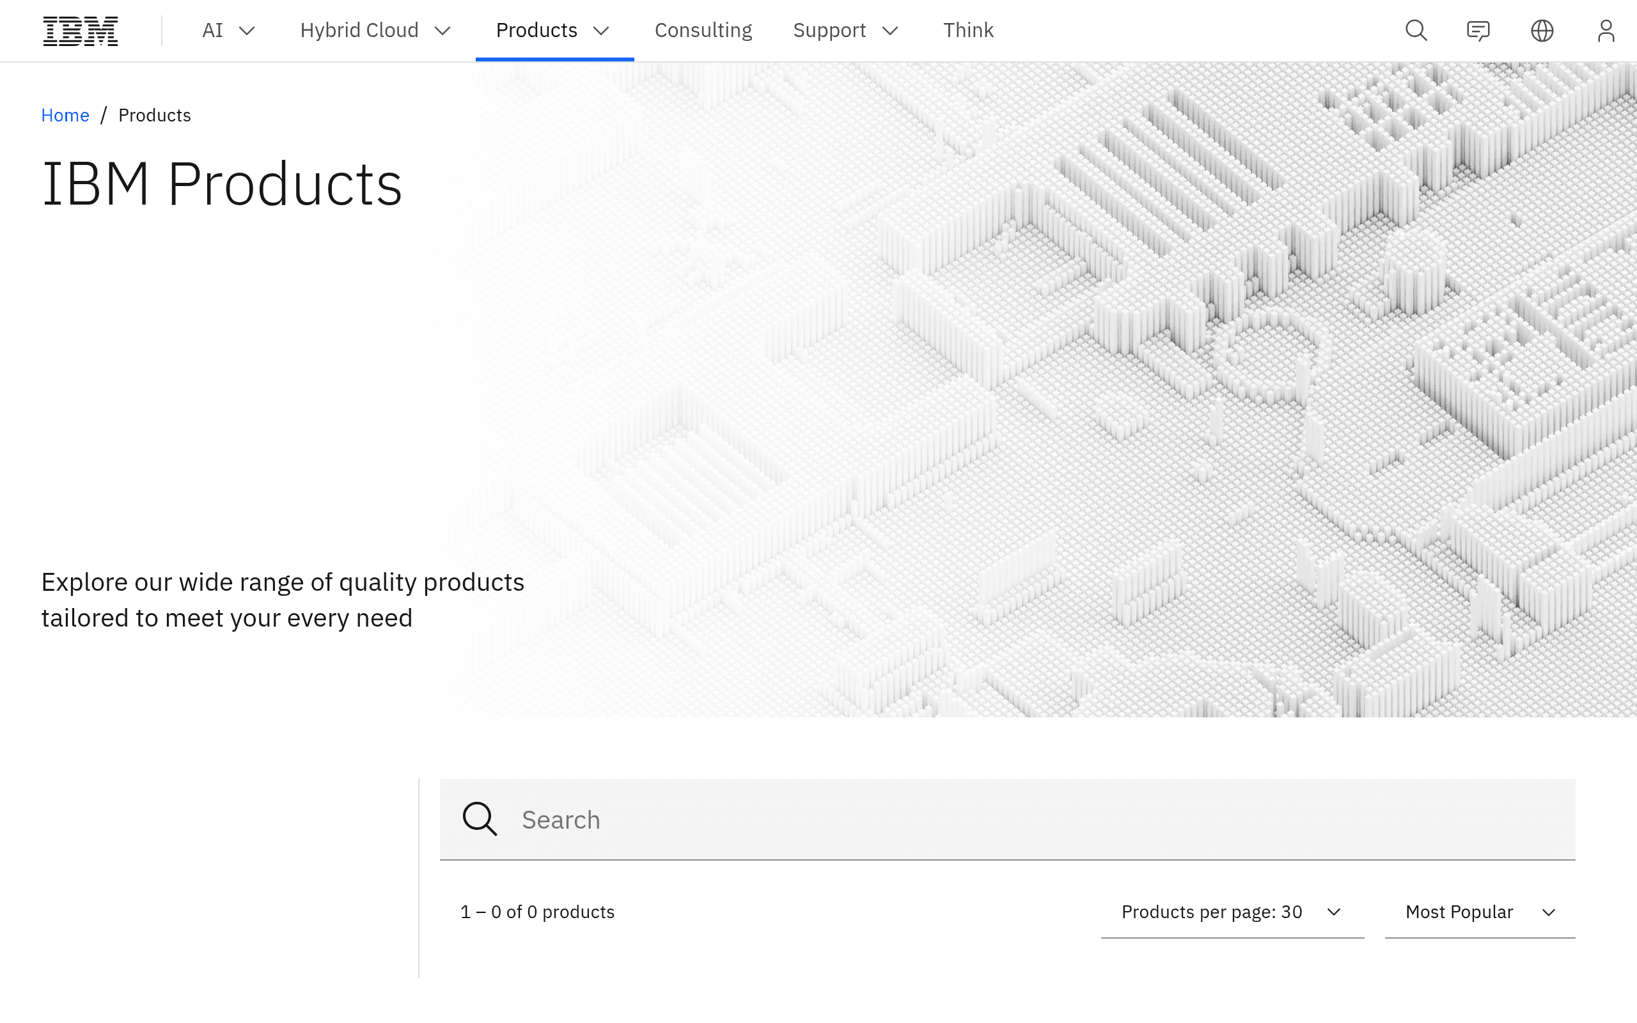Open Products per page dropdown
The image size is (1637, 1023).
pos(1232,912)
